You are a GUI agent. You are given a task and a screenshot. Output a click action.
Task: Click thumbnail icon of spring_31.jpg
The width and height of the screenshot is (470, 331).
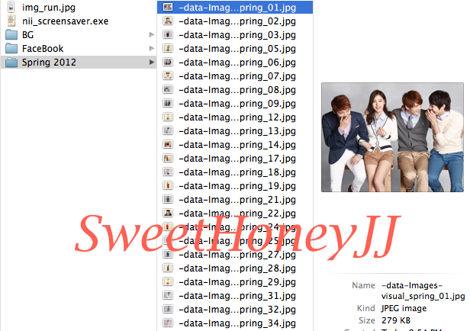[x=168, y=295]
